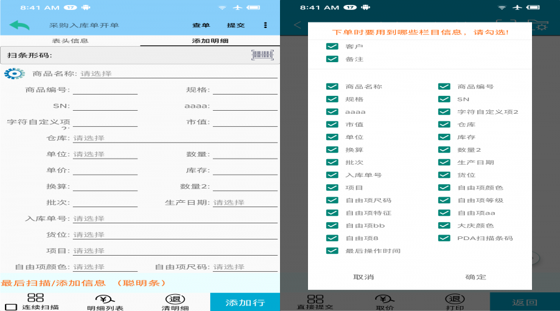Uncheck the 最后操作时间 checkbox
The image size is (560, 311).
332,251
